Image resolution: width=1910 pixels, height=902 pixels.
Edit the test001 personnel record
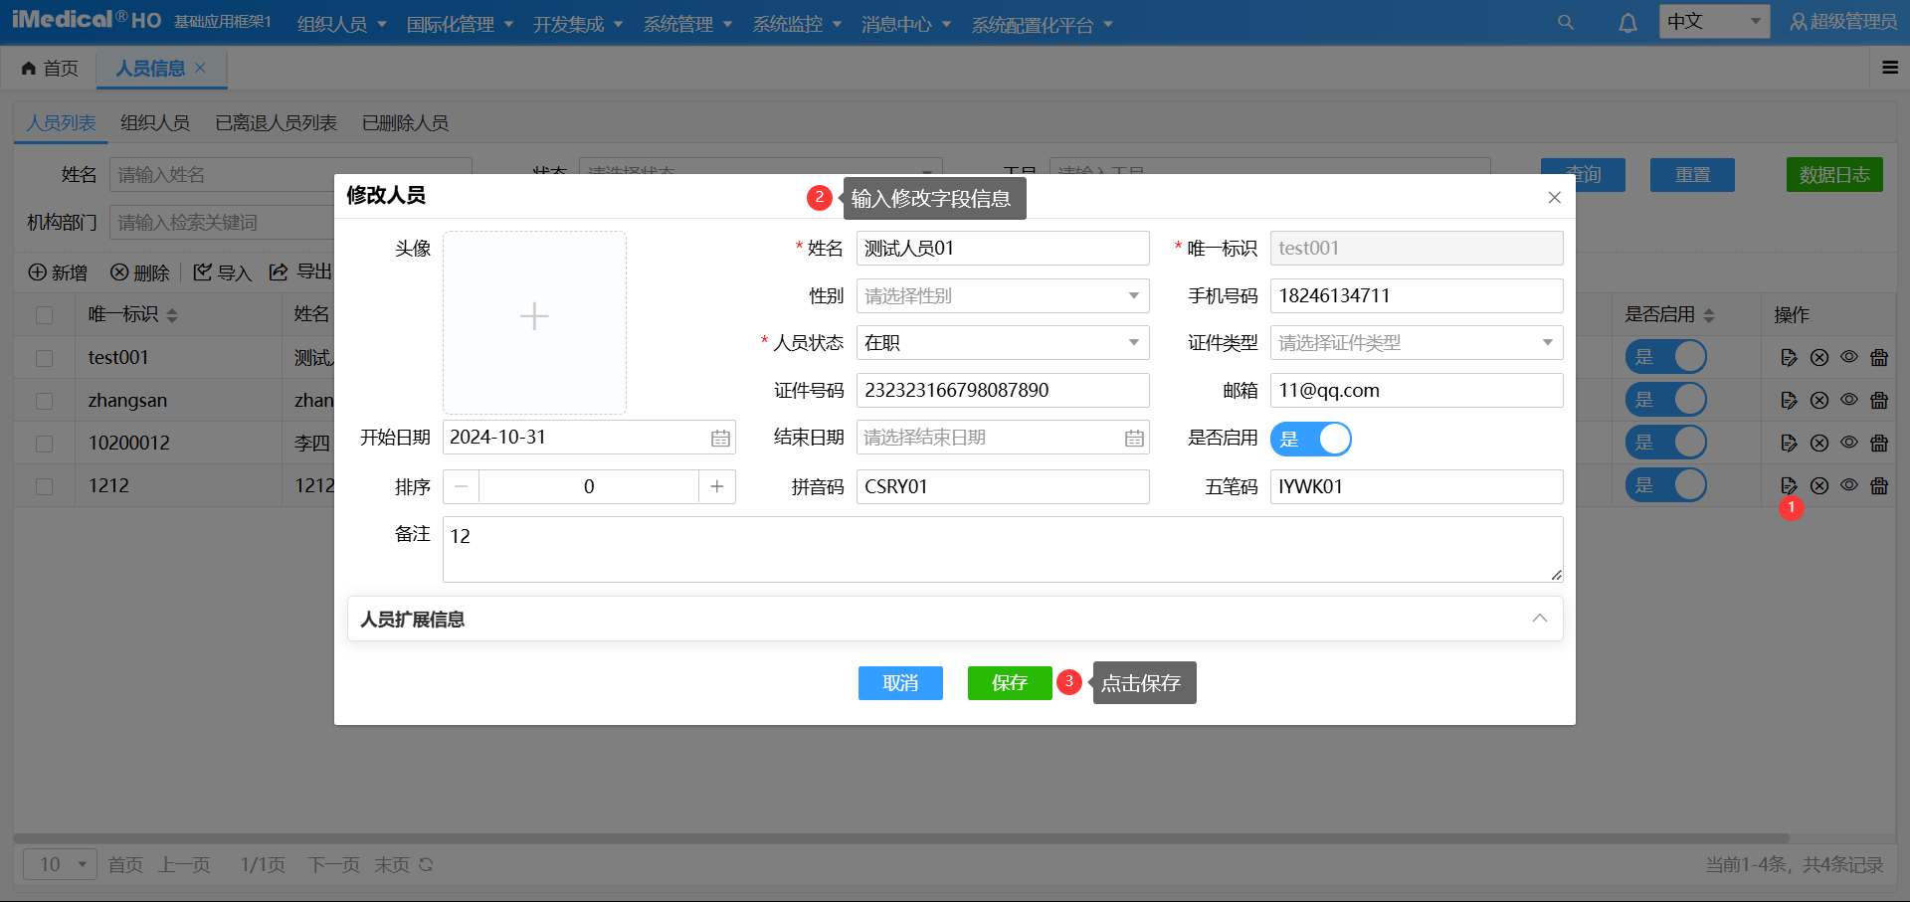click(x=1789, y=356)
